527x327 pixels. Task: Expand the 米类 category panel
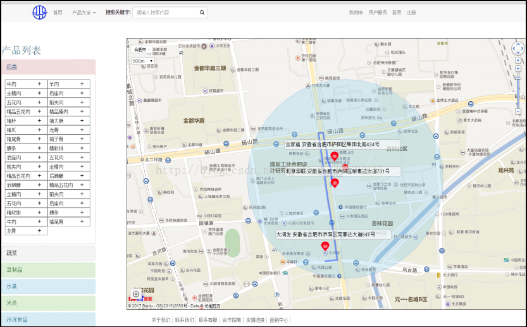pyautogui.click(x=48, y=303)
